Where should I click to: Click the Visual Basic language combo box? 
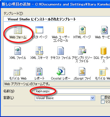coord(65,98)
